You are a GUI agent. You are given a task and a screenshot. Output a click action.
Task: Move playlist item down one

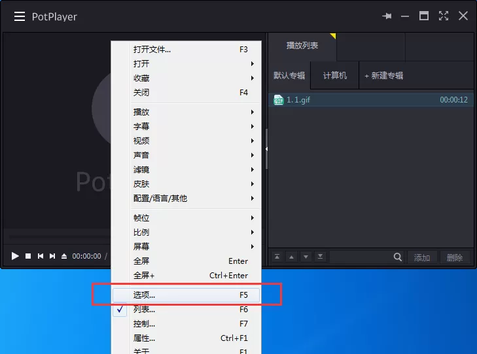306,257
